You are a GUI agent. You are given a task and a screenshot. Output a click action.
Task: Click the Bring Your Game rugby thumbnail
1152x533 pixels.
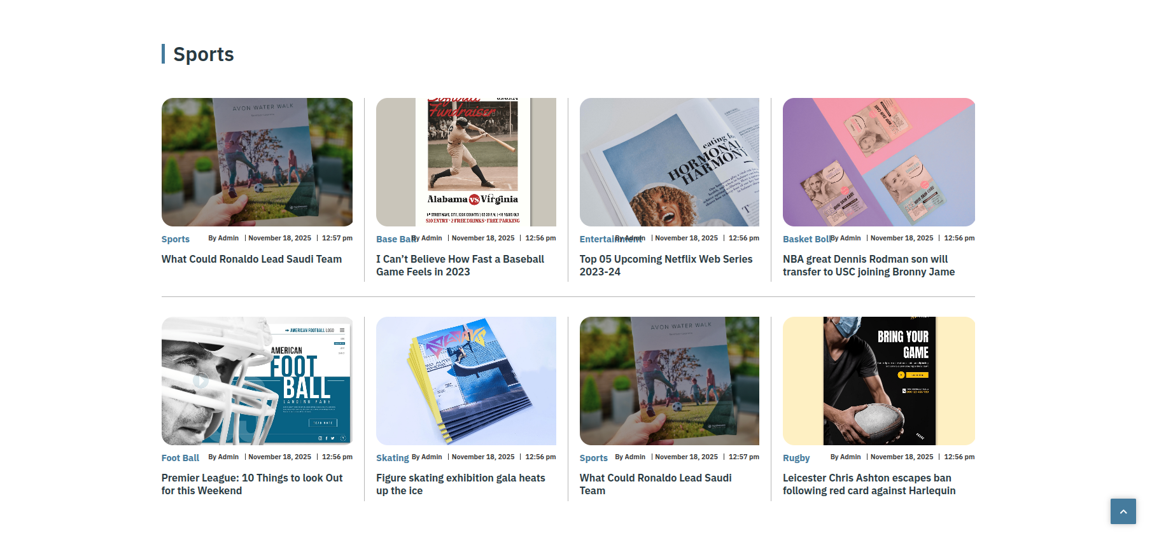878,381
